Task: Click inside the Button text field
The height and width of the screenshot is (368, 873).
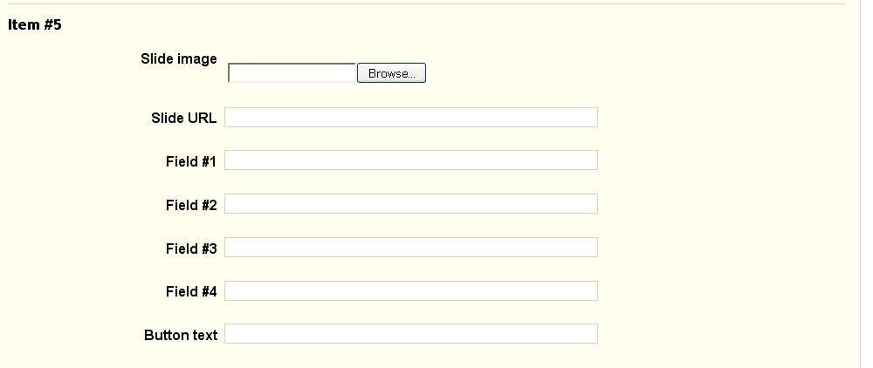Action: pos(410,334)
